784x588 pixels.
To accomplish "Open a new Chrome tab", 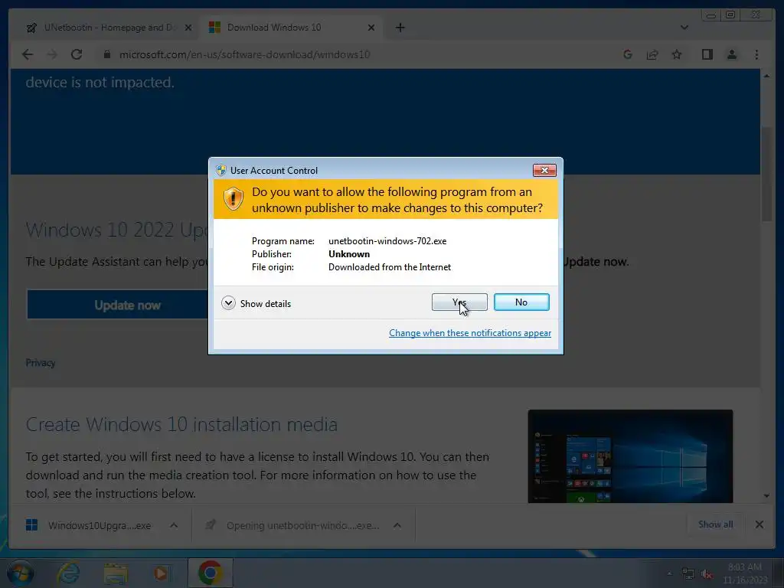I will tap(400, 28).
